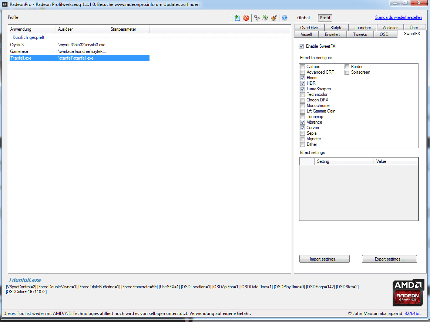Open help with the blue question icon

[284, 18]
